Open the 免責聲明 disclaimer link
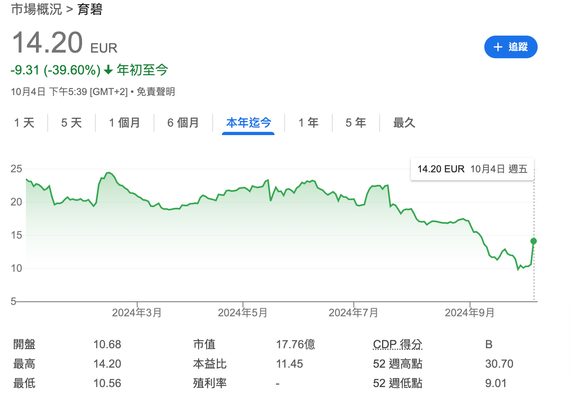570x398 pixels. (x=156, y=92)
